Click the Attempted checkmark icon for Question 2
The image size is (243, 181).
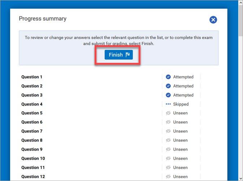168,86
